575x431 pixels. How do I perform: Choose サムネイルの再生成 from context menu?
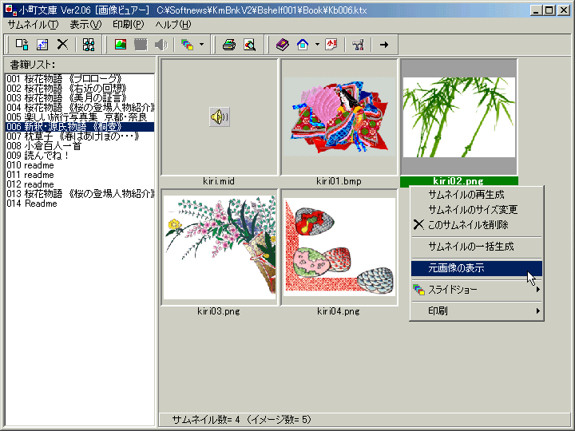click(x=476, y=194)
